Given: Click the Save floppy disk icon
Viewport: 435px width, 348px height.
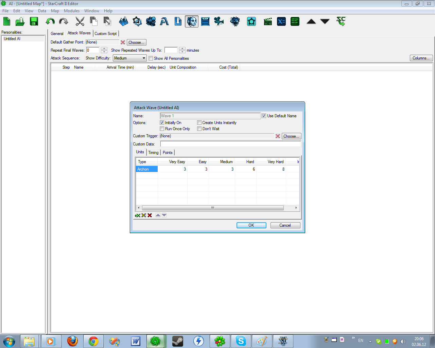Looking at the screenshot, I should pos(34,21).
